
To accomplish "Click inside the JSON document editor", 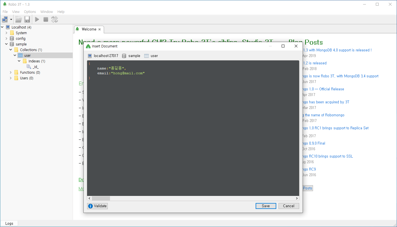I will [x=193, y=128].
